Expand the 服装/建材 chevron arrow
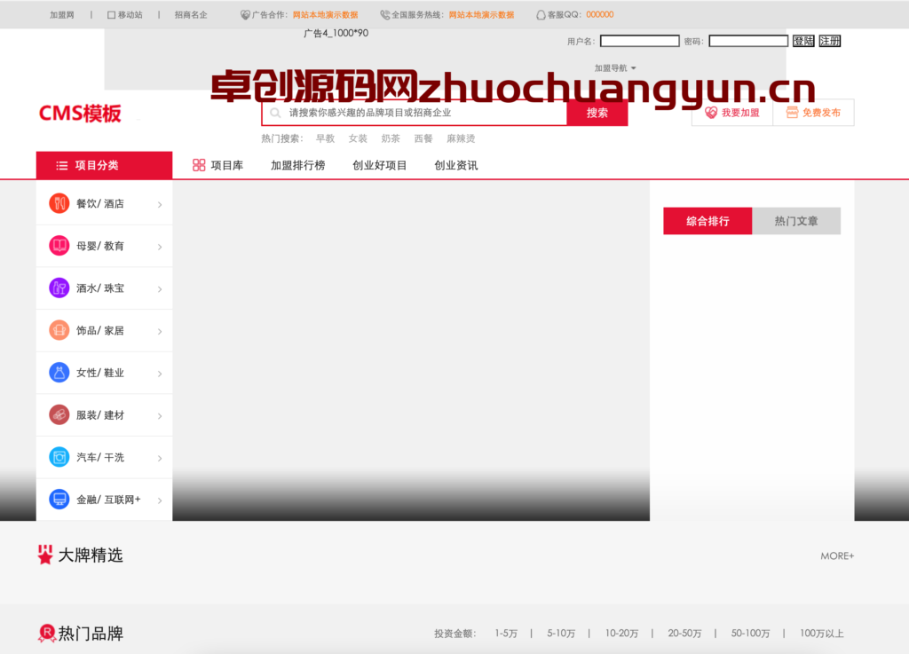 click(x=160, y=416)
